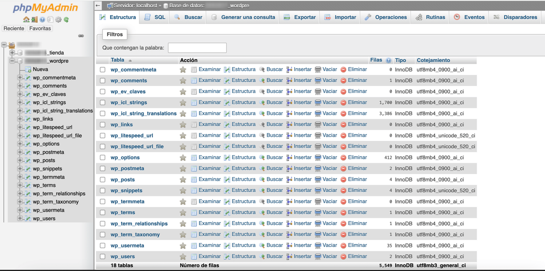Mark wp_options as favorite with the star
Image resolution: width=545 pixels, height=271 pixels.
tap(183, 157)
